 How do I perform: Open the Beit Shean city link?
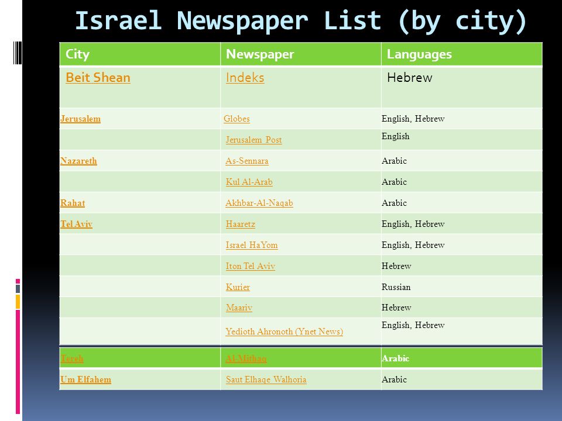pos(98,78)
